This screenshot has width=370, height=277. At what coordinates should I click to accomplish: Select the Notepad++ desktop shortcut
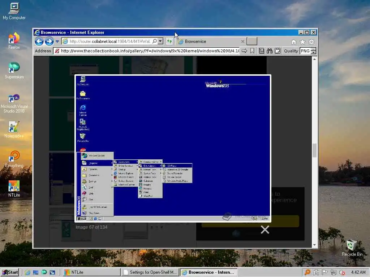click(14, 129)
